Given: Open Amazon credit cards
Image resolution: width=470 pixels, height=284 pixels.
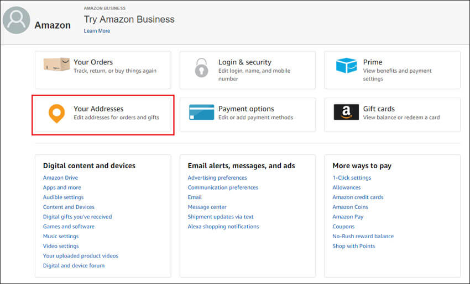Looking at the screenshot, I should (358, 197).
